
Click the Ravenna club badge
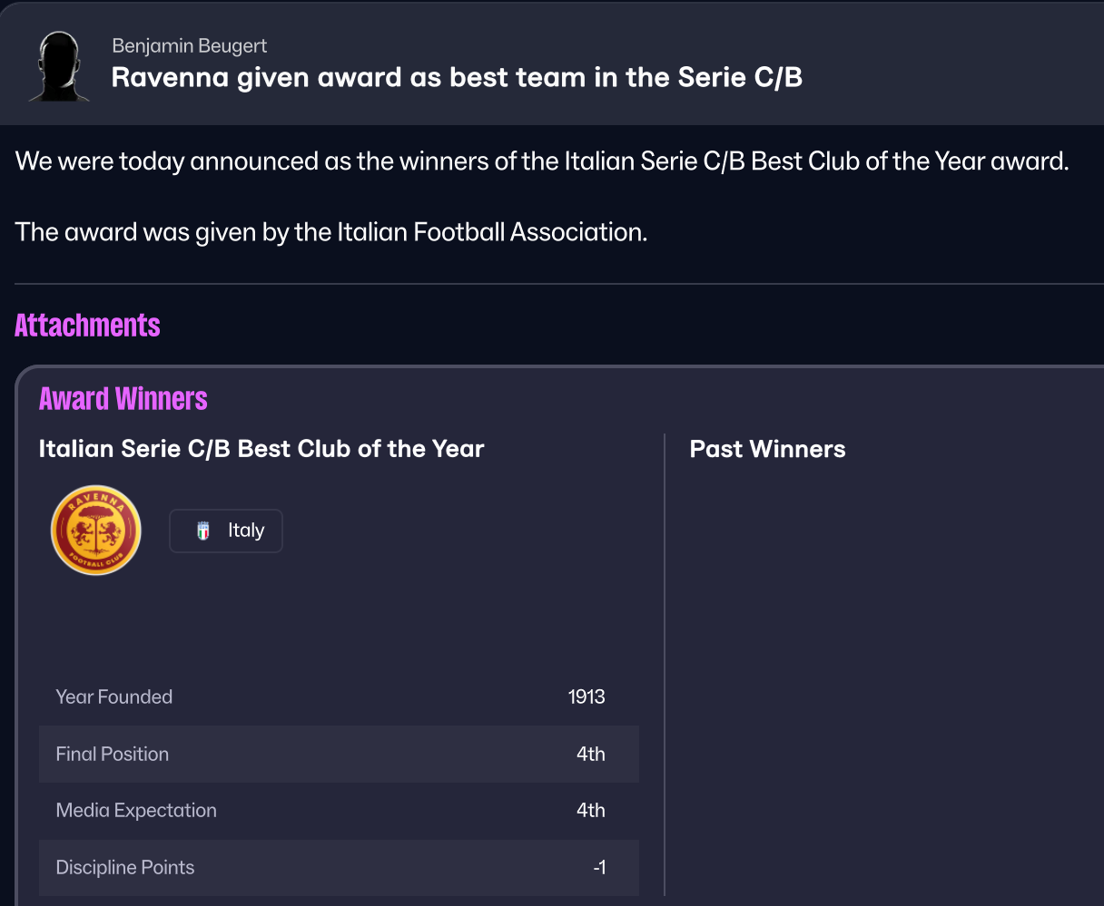pyautogui.click(x=96, y=531)
